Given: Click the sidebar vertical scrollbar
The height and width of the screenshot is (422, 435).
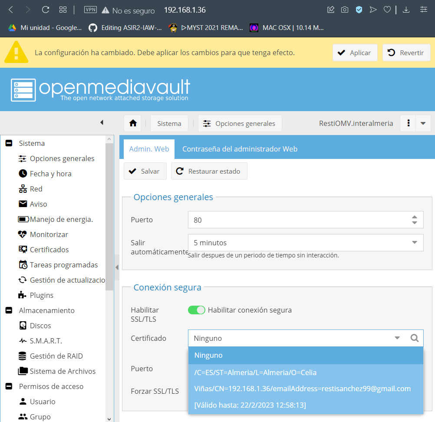Looking at the screenshot, I should [x=109, y=216].
